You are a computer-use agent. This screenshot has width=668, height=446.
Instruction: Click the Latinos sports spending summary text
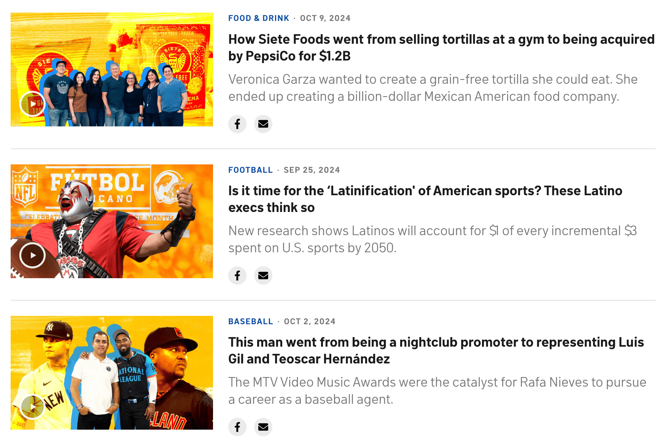coord(433,239)
